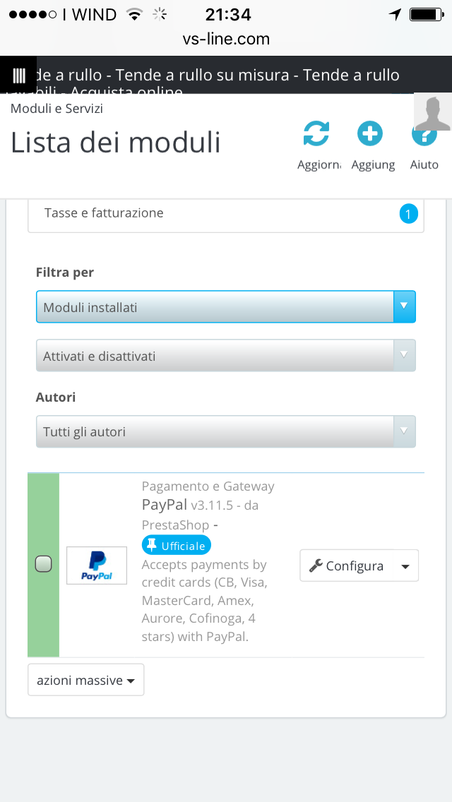Open the user profile avatar
The image size is (452, 802).
click(432, 113)
